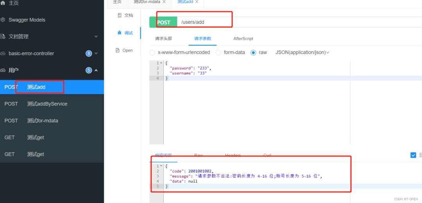Click the green POST method button
The height and width of the screenshot is (203, 422).
coord(163,22)
